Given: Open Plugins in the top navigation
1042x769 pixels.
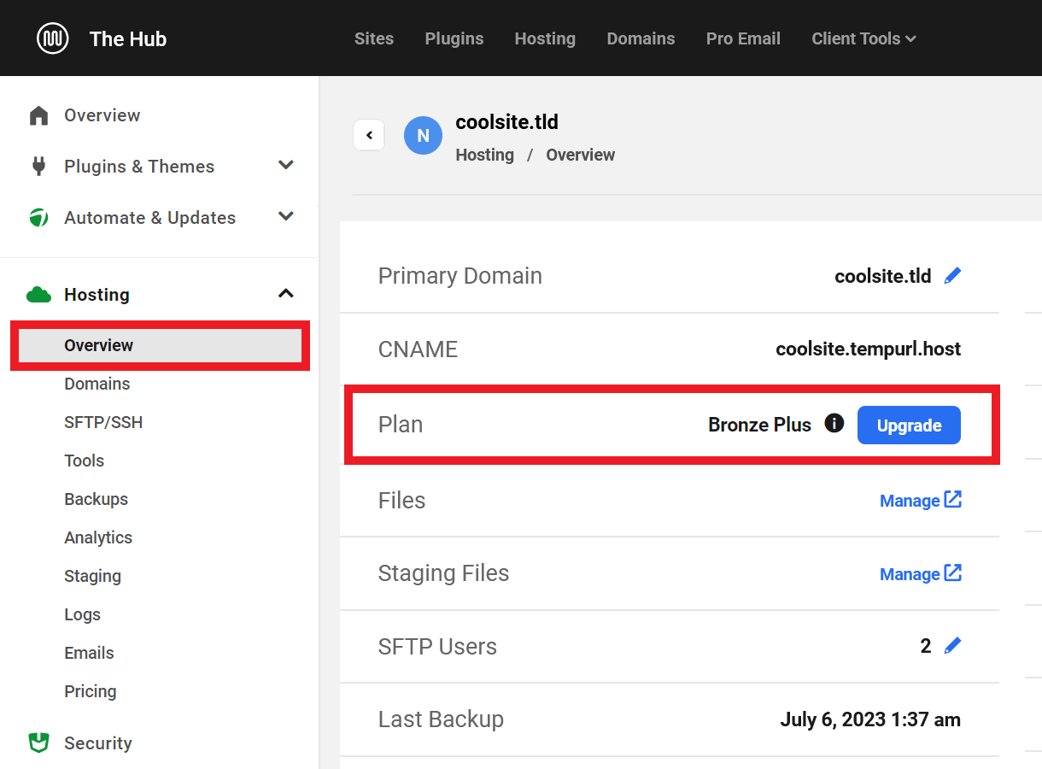Looking at the screenshot, I should point(454,38).
